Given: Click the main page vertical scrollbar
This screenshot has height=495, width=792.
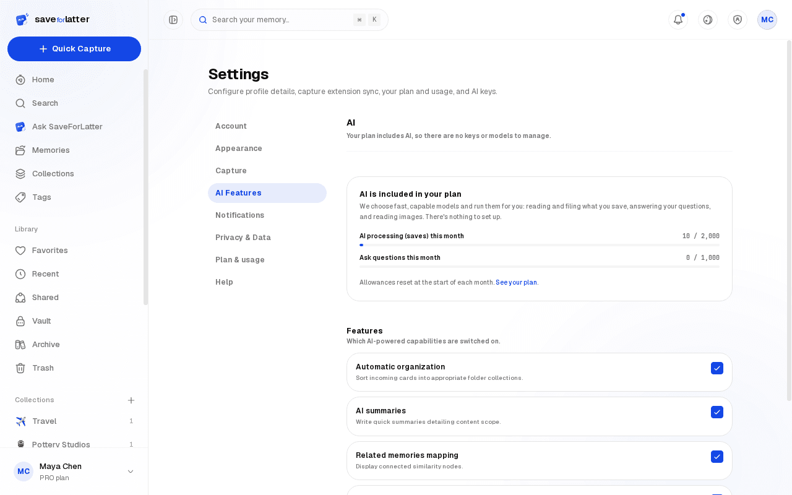Looking at the screenshot, I should pos(789,221).
